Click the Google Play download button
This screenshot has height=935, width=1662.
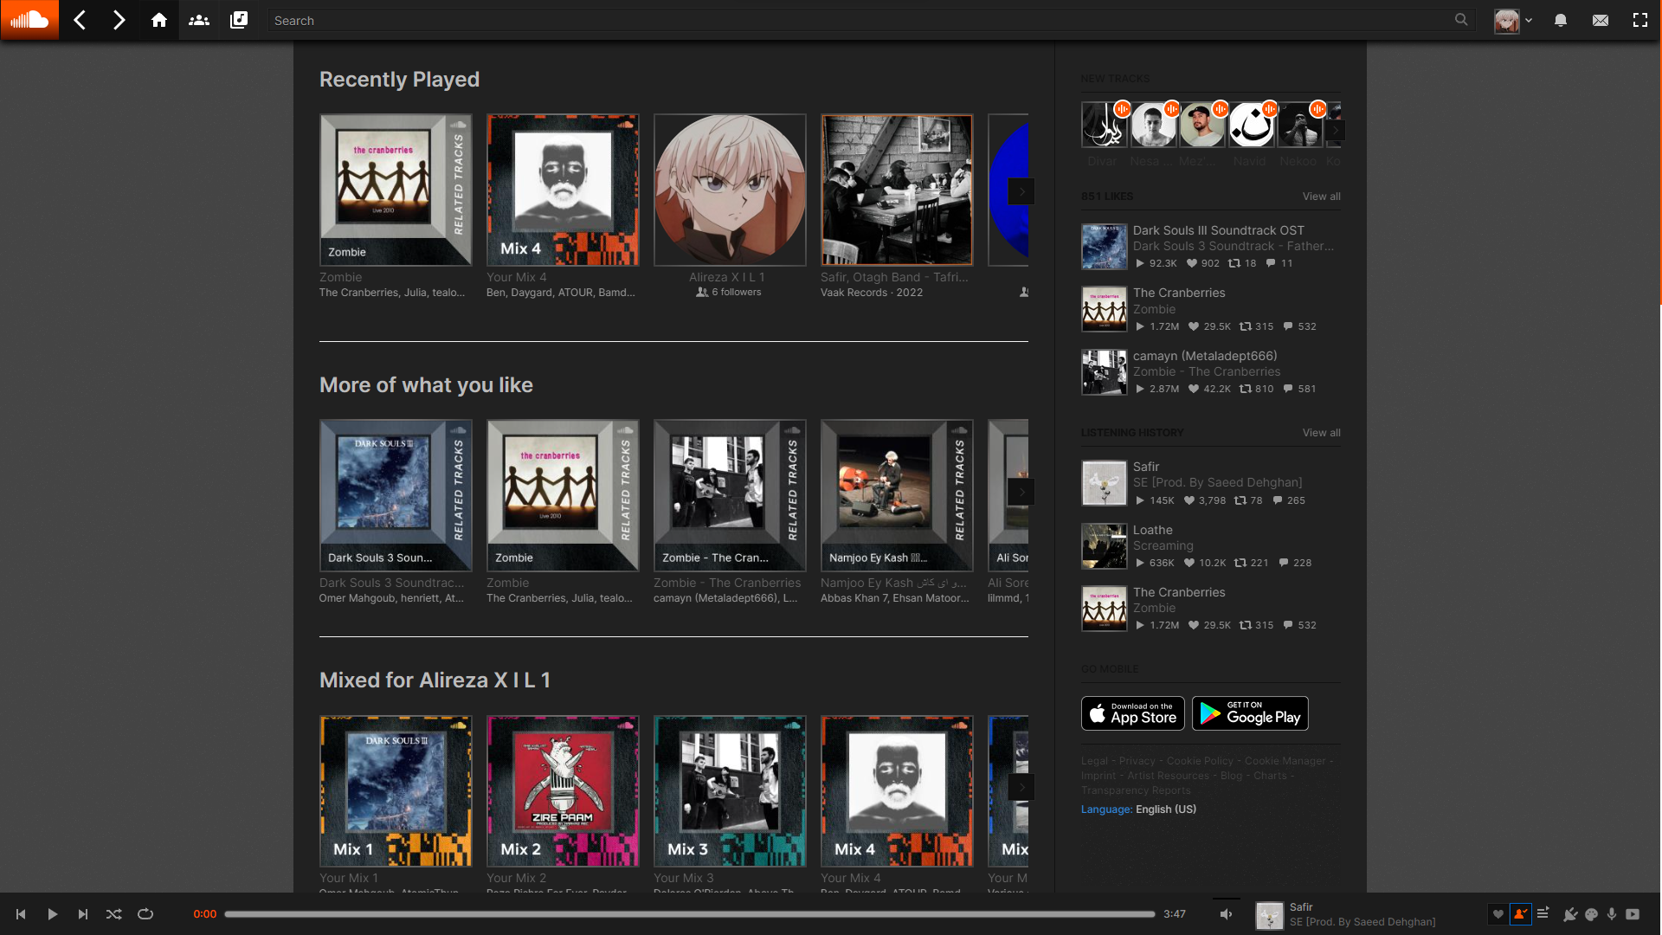click(1249, 713)
